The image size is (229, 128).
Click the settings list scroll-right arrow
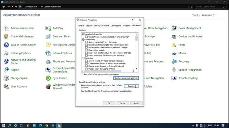click(x=133, y=71)
